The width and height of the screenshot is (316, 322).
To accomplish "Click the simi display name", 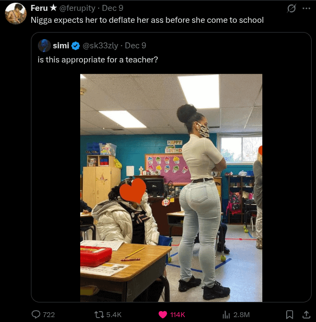I will pyautogui.click(x=61, y=46).
